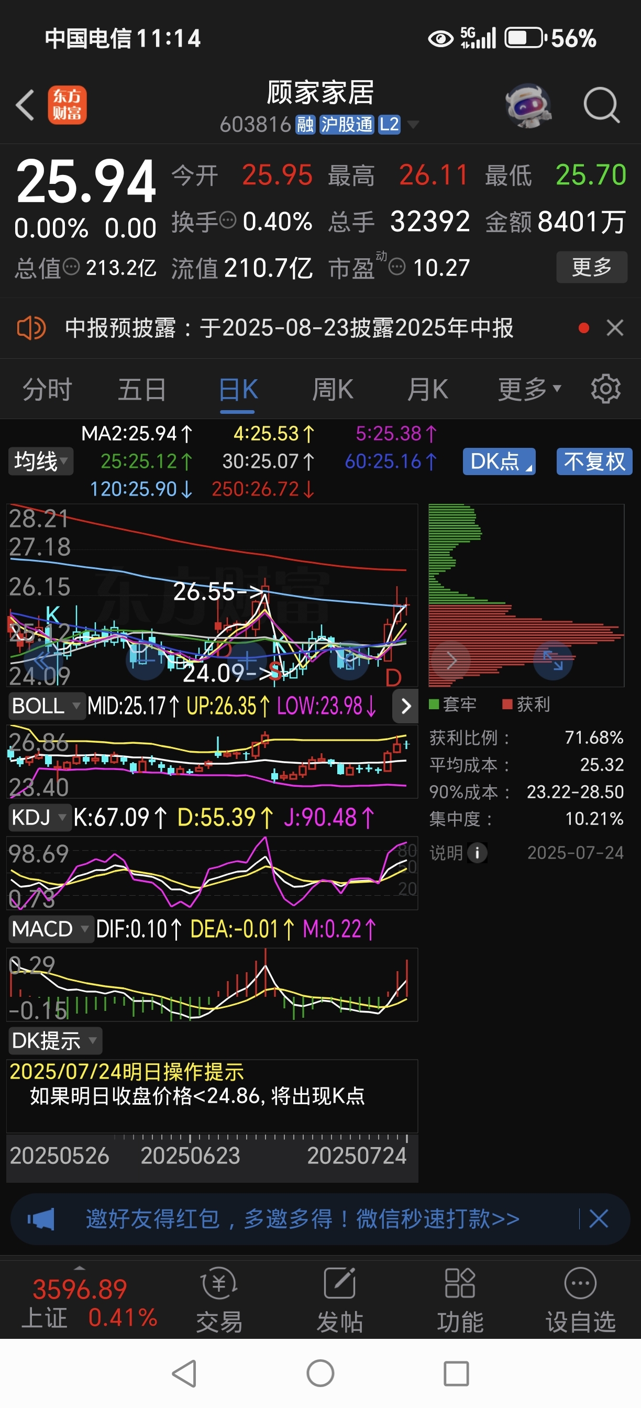
Task: Open chart settings gear icon
Action: [605, 389]
